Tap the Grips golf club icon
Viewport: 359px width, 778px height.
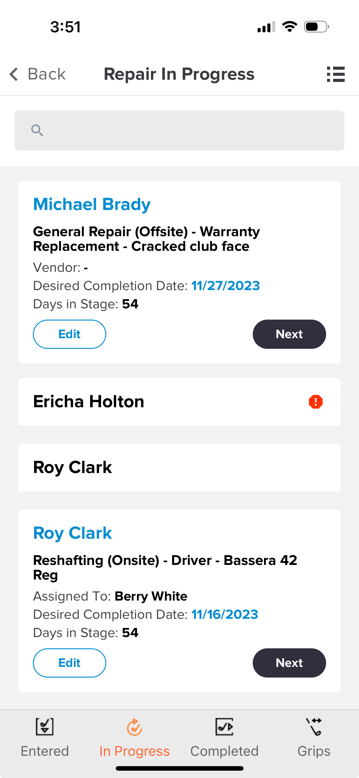coord(314,727)
